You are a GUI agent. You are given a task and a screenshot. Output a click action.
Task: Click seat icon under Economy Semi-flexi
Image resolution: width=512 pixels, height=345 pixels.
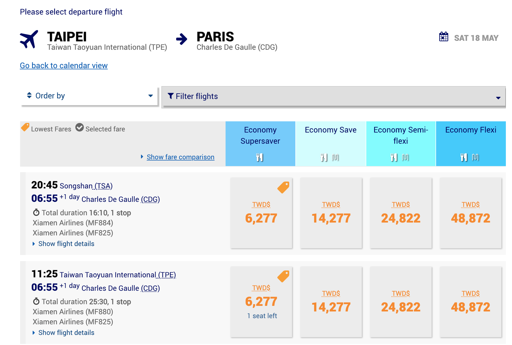pyautogui.click(x=405, y=157)
